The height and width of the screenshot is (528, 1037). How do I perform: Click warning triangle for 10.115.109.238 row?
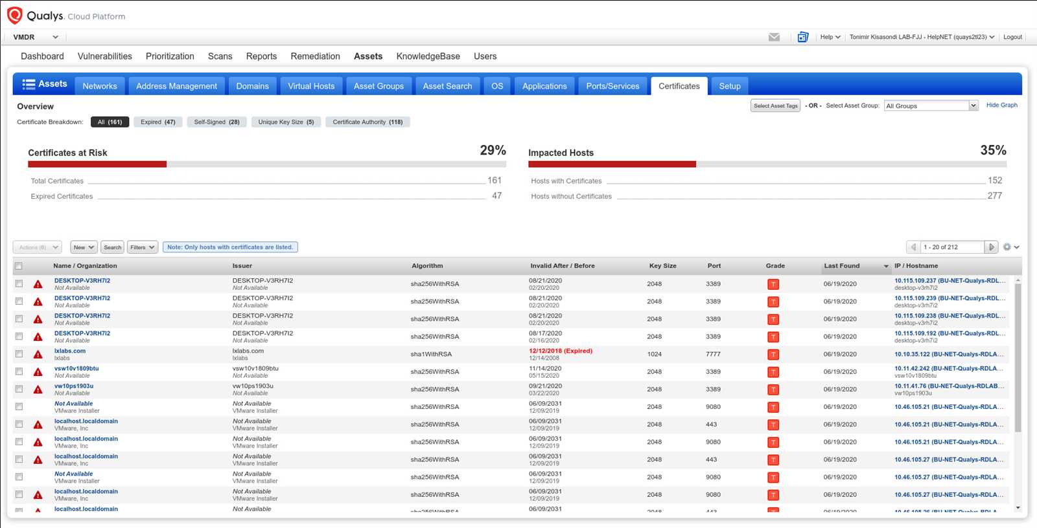point(38,320)
